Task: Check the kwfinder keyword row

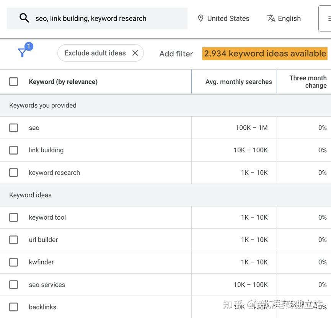Action: [13, 262]
